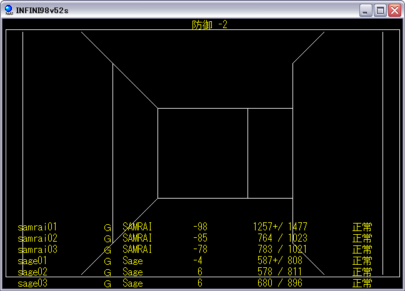Select party member samrai01

click(37, 227)
